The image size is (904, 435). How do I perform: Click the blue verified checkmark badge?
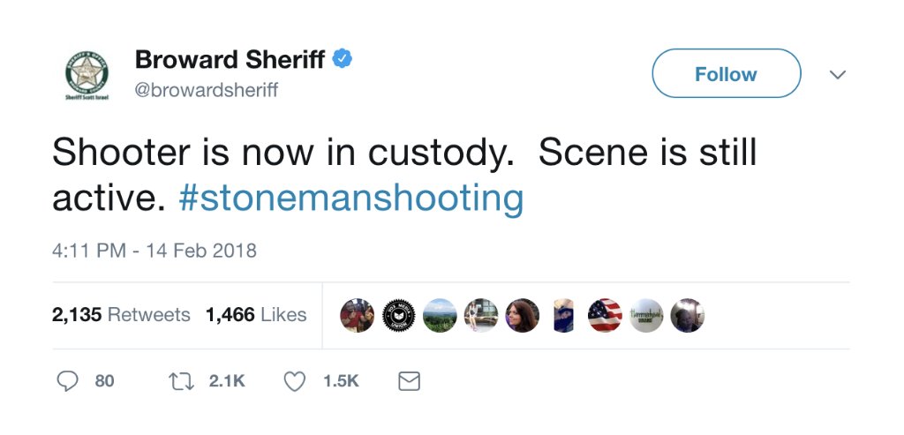pyautogui.click(x=343, y=60)
